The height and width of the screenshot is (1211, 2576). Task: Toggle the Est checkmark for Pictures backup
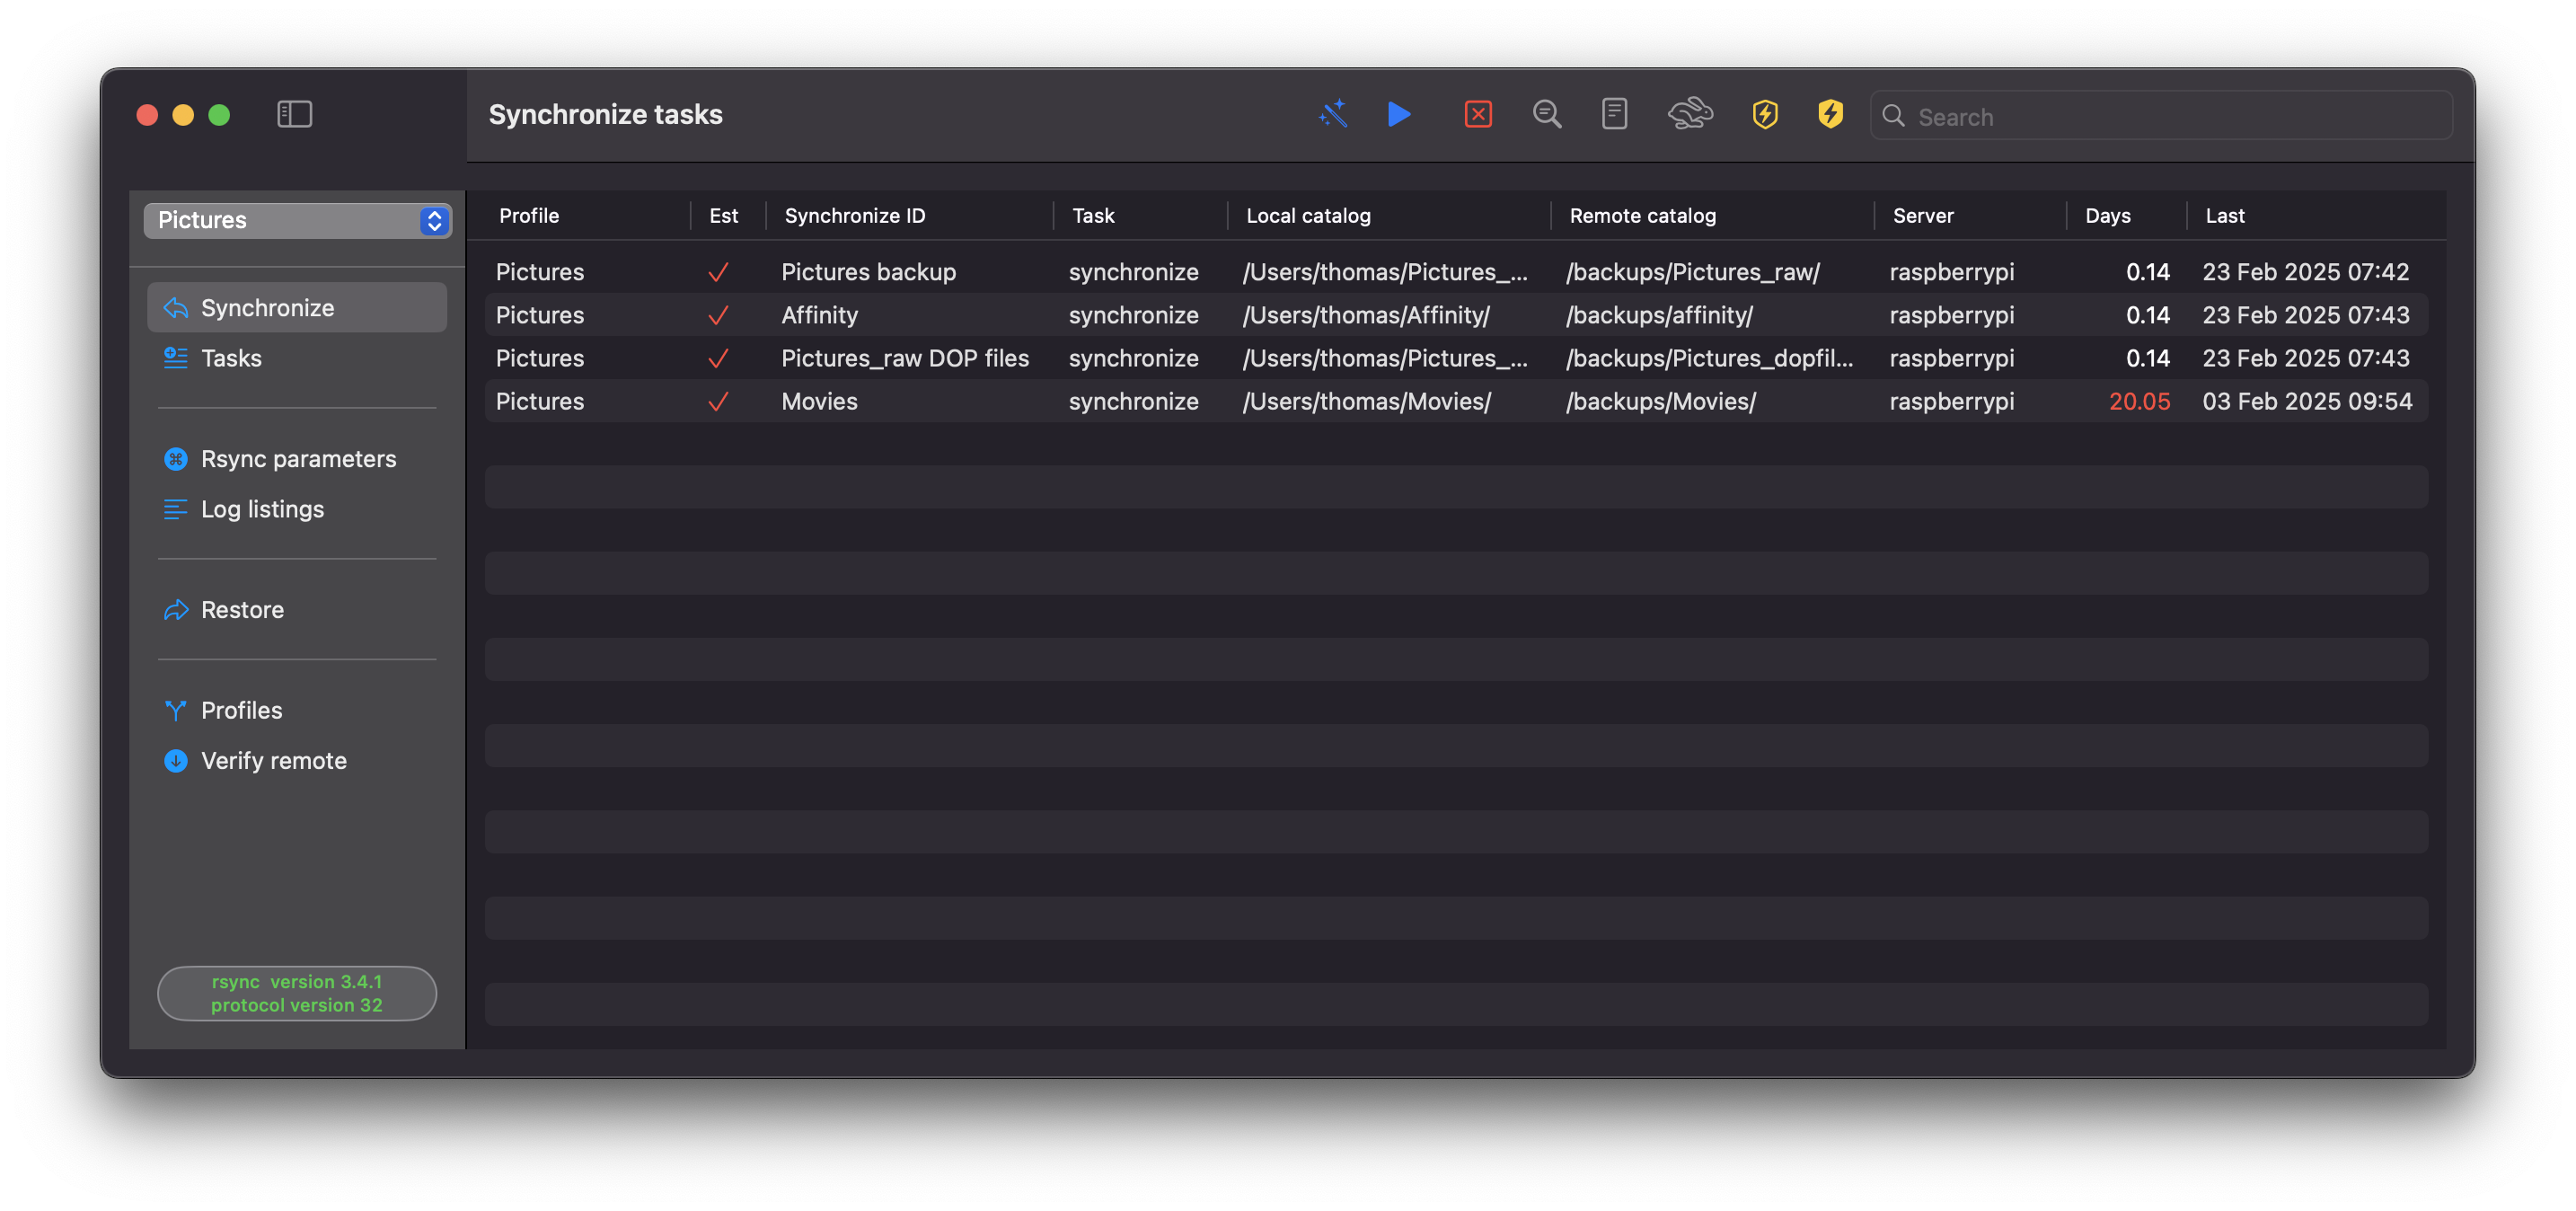tap(718, 272)
